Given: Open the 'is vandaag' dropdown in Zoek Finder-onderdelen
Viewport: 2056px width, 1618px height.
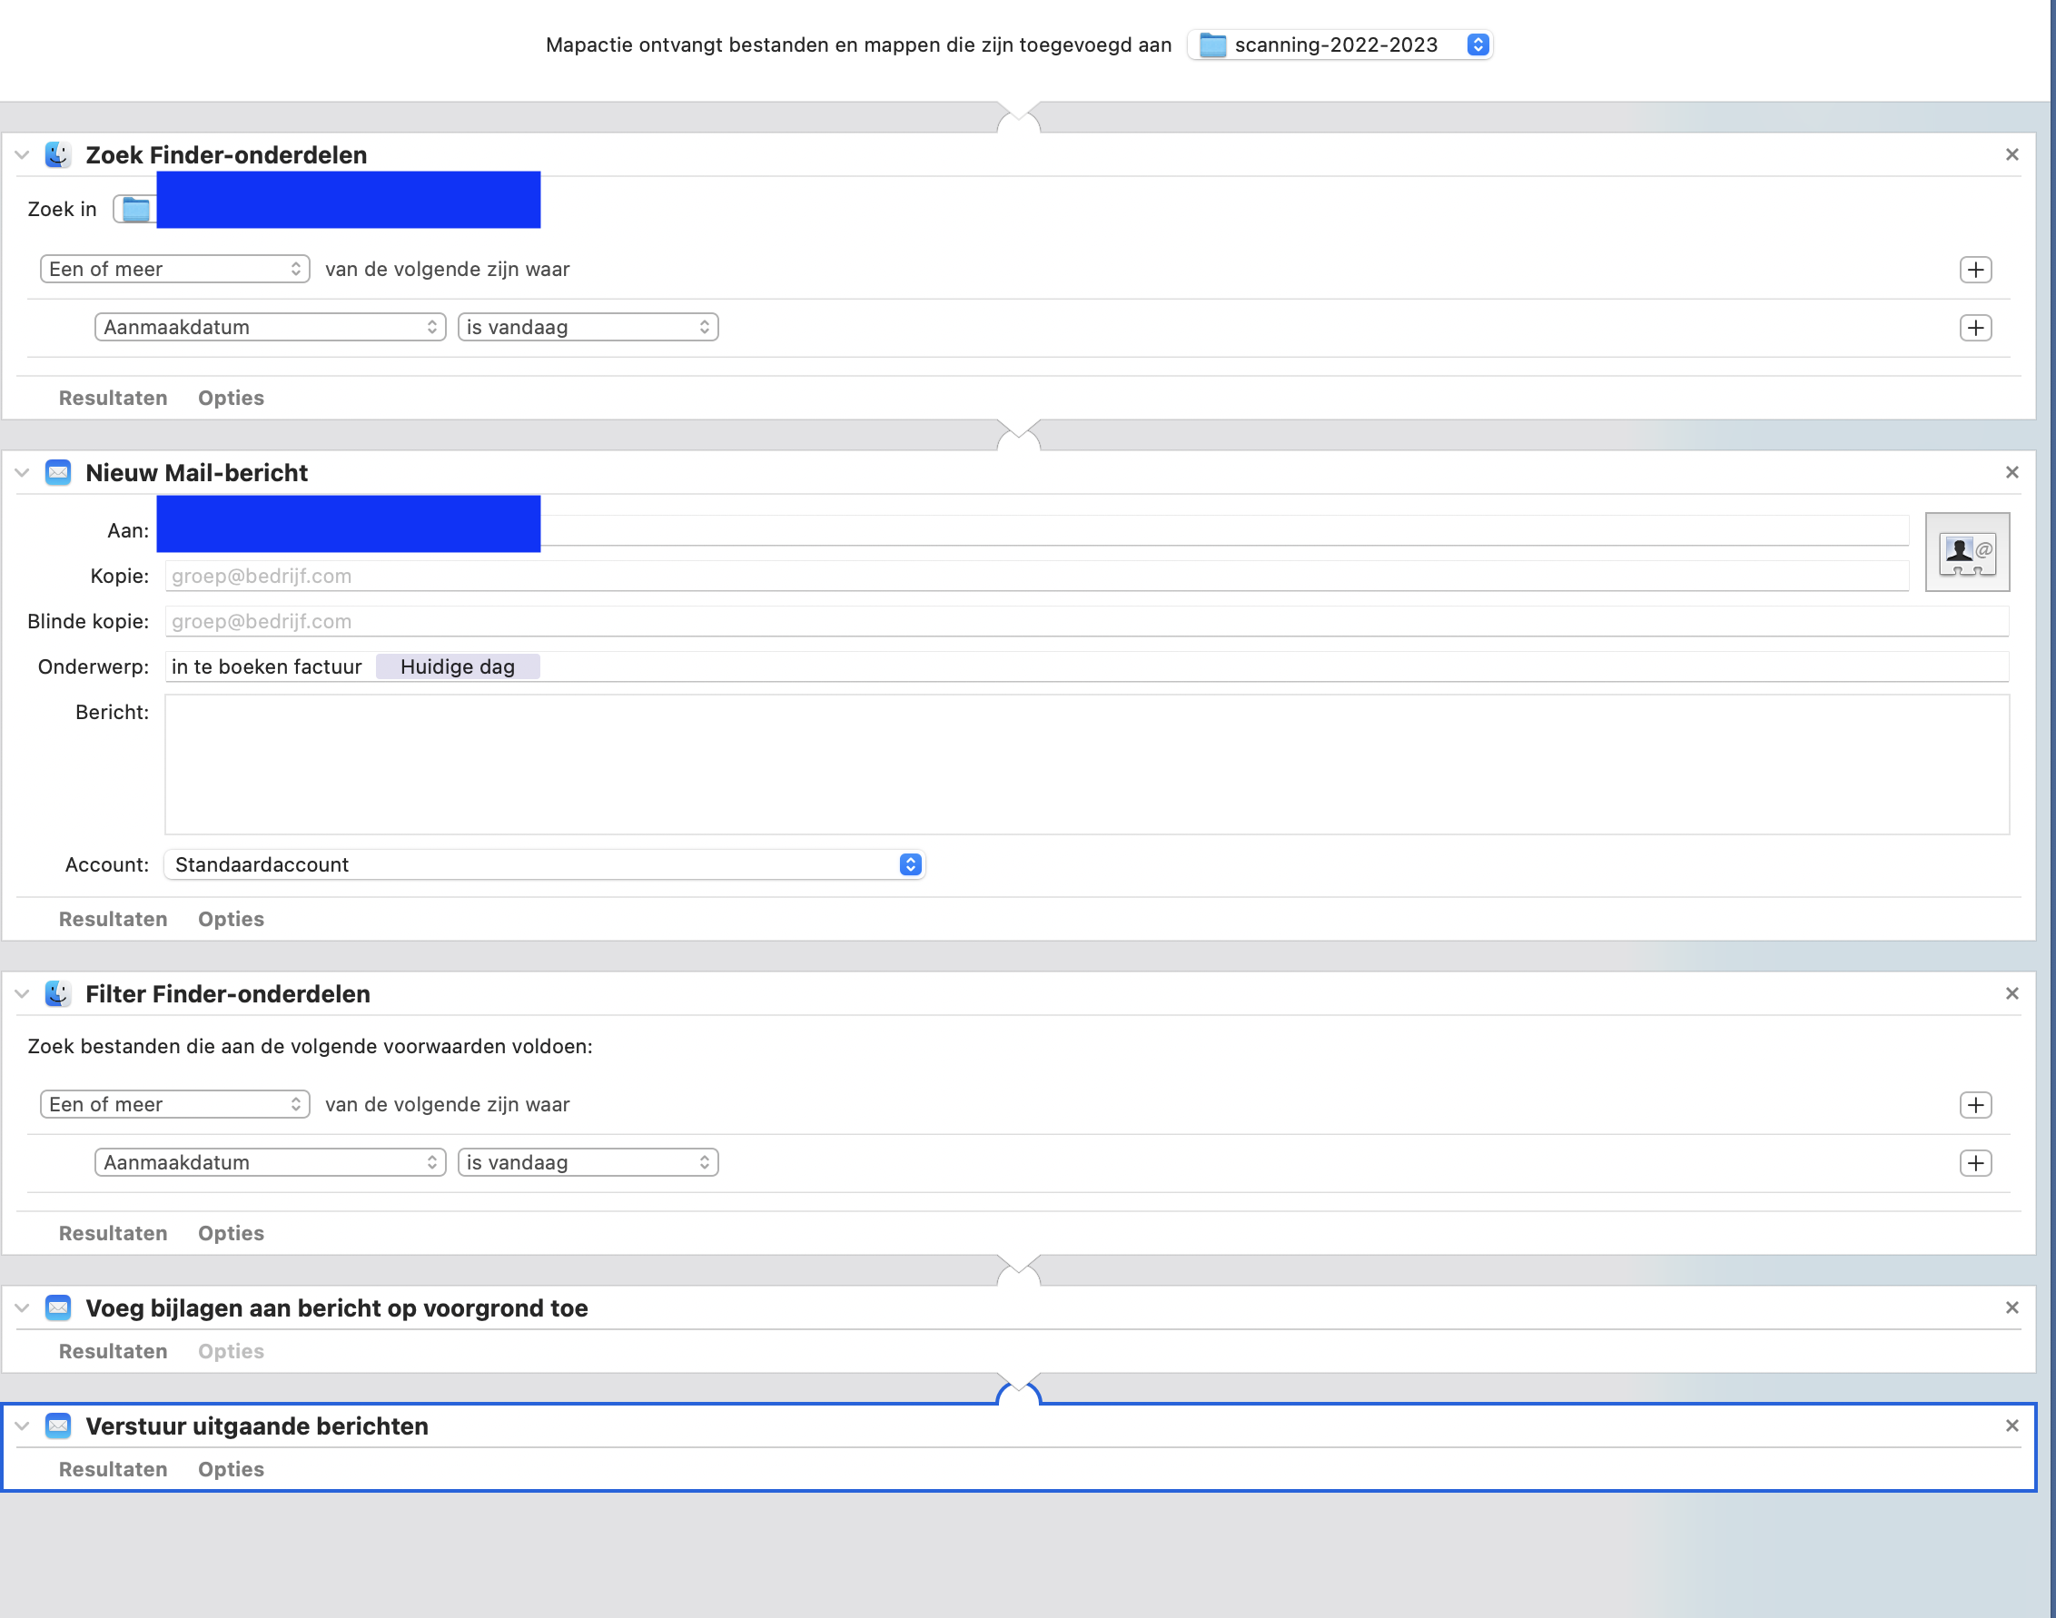Looking at the screenshot, I should 588,327.
